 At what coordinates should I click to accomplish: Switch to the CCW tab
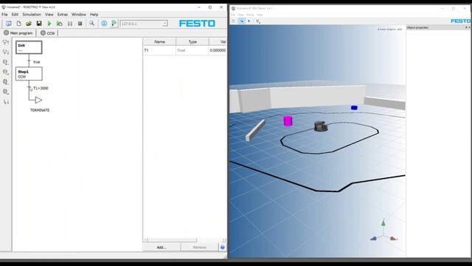pos(47,33)
